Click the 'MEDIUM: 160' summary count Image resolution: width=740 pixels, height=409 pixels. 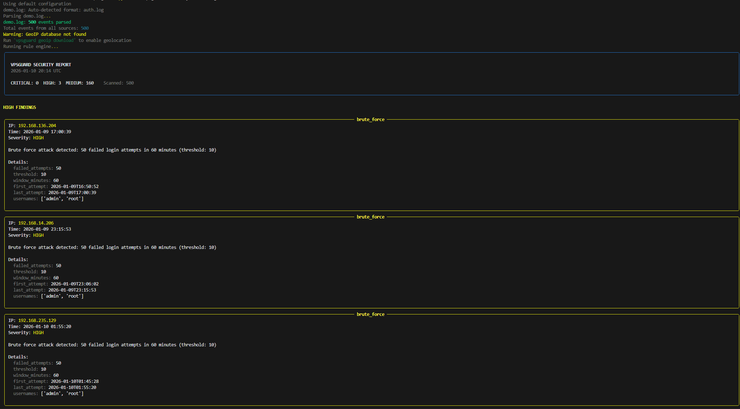[x=80, y=83]
